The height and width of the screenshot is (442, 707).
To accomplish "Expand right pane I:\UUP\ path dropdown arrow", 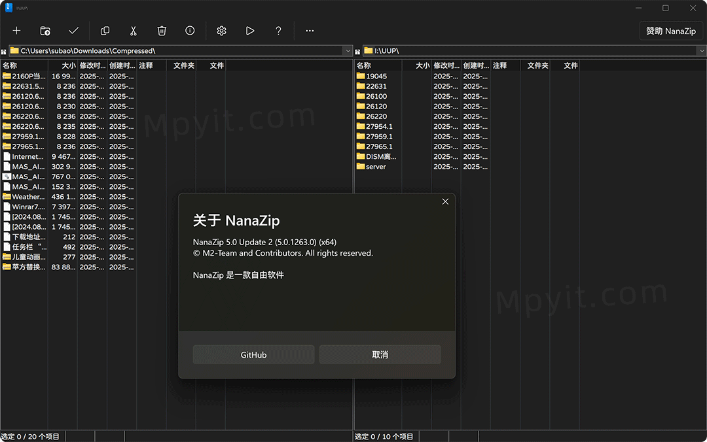I will coord(702,51).
